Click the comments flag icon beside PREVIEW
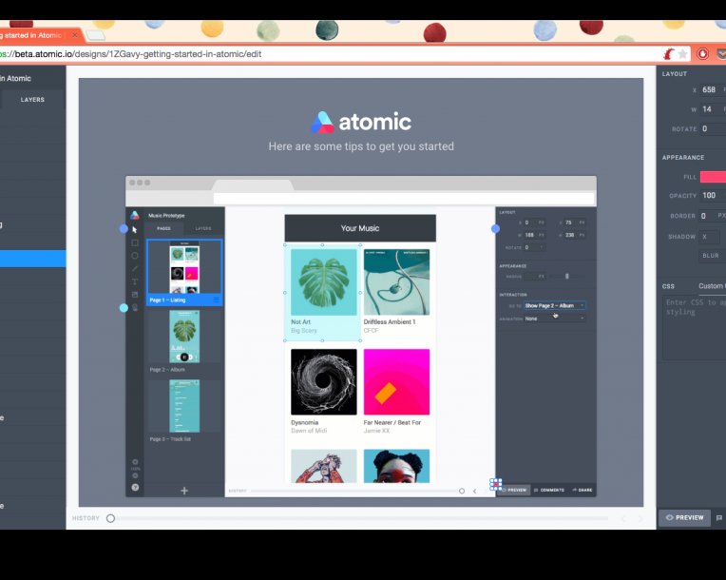This screenshot has width=726, height=580. [x=719, y=518]
